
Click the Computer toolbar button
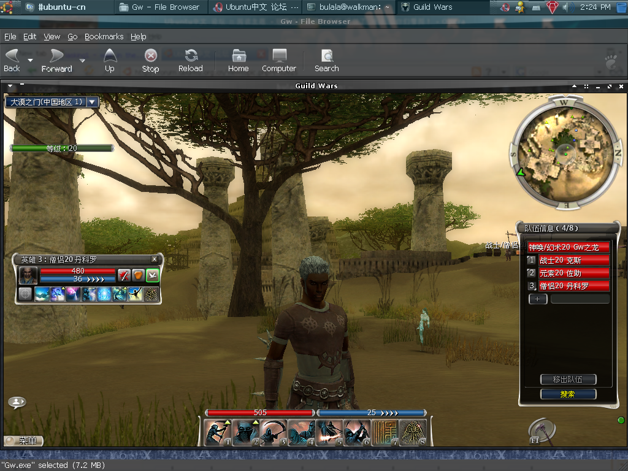(x=279, y=61)
